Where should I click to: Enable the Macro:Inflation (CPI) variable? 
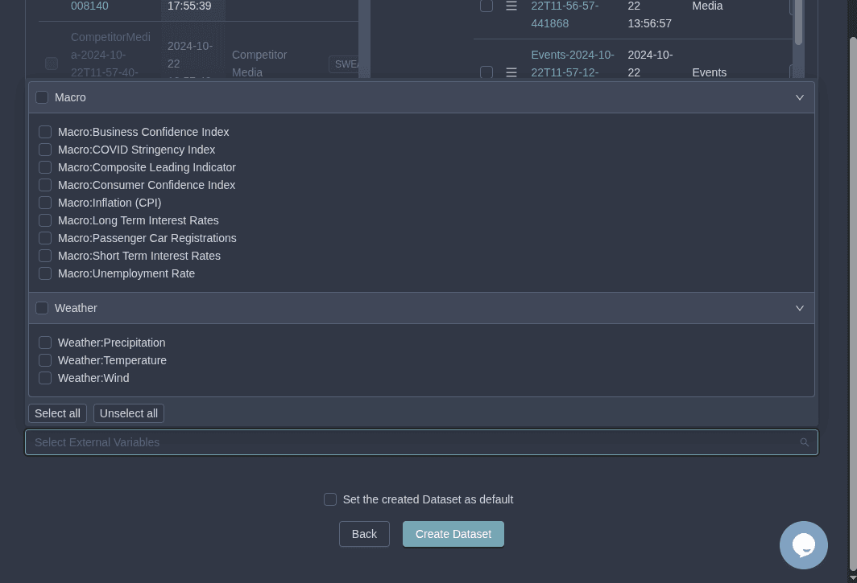(45, 203)
